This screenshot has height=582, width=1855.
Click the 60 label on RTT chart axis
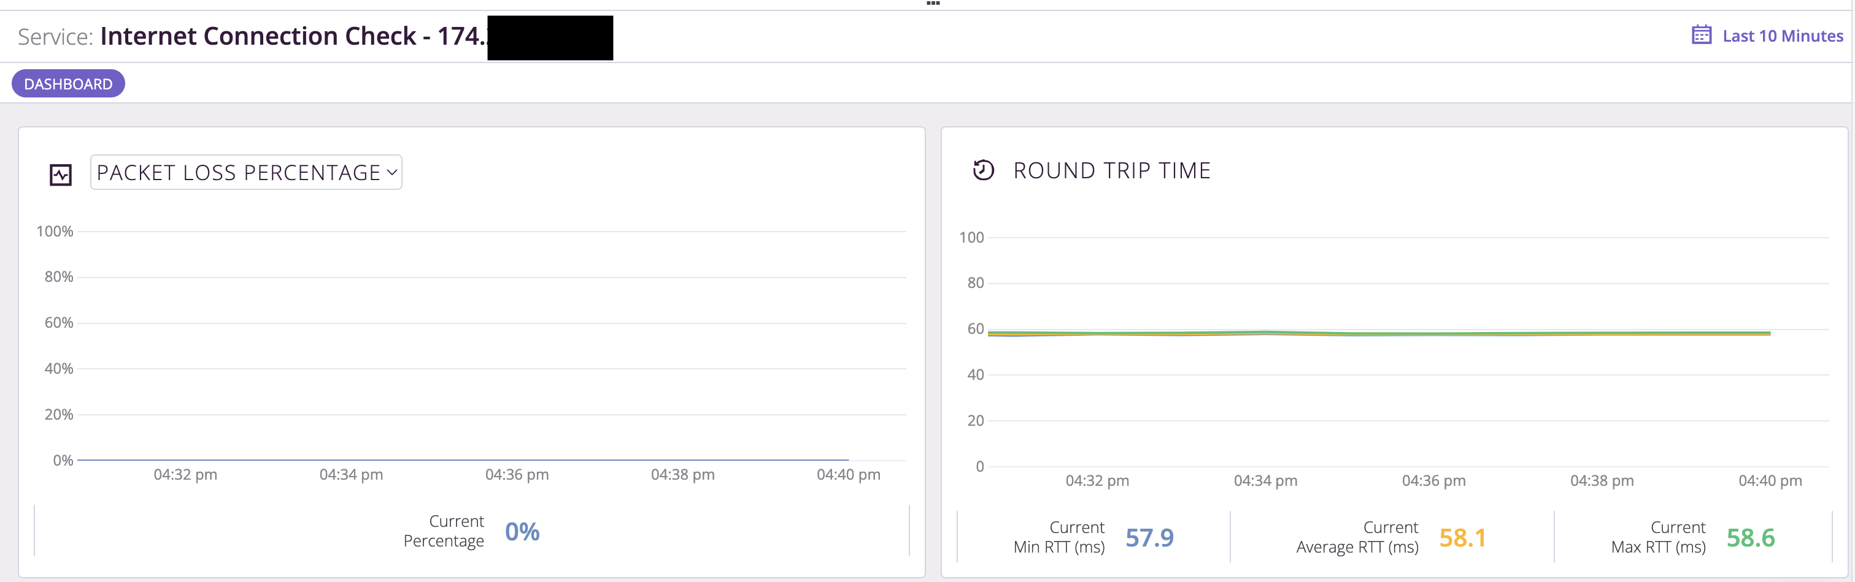coord(975,329)
